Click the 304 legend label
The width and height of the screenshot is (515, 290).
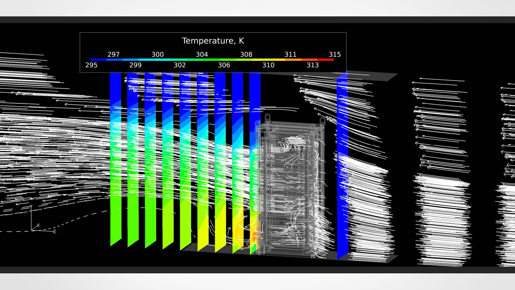click(x=202, y=55)
